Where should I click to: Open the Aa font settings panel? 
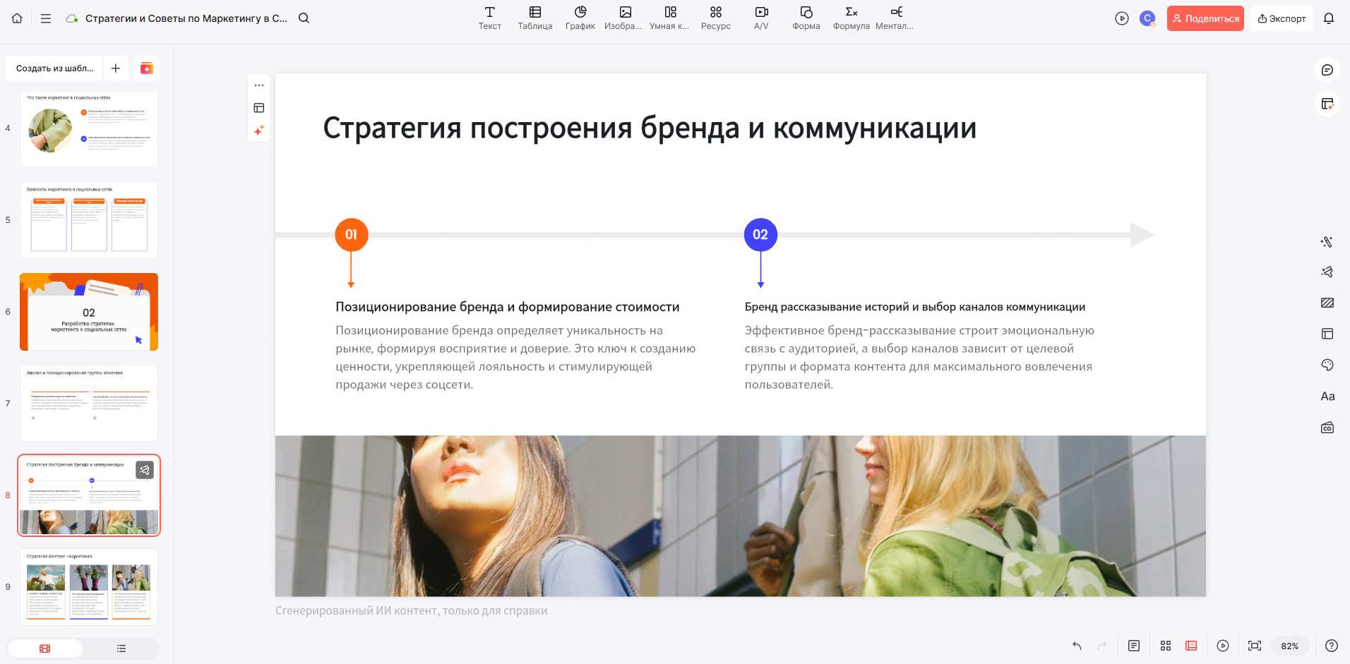click(x=1327, y=396)
